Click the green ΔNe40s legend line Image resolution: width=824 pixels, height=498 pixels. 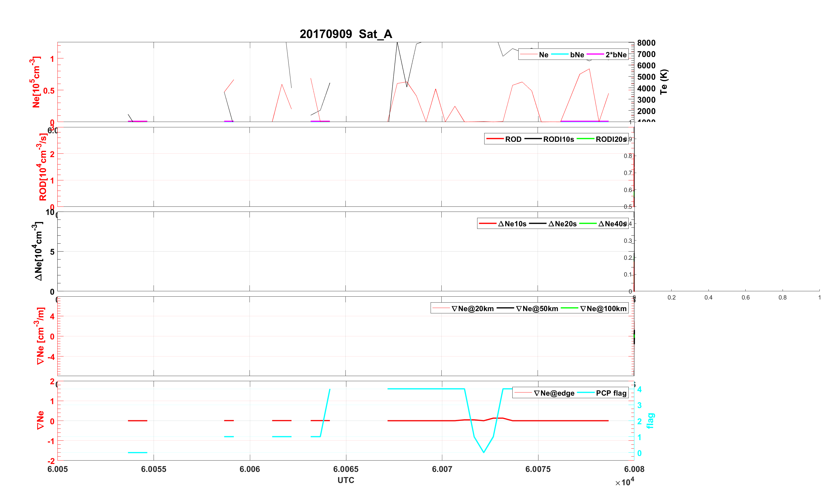click(588, 223)
